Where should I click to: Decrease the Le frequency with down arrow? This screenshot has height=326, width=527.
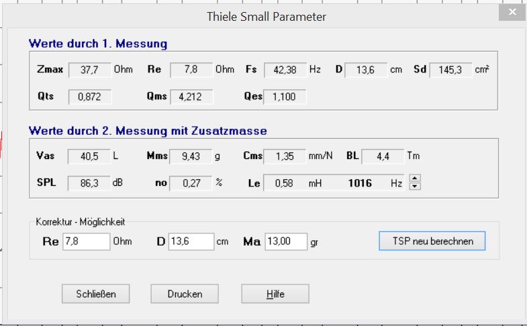coord(415,186)
